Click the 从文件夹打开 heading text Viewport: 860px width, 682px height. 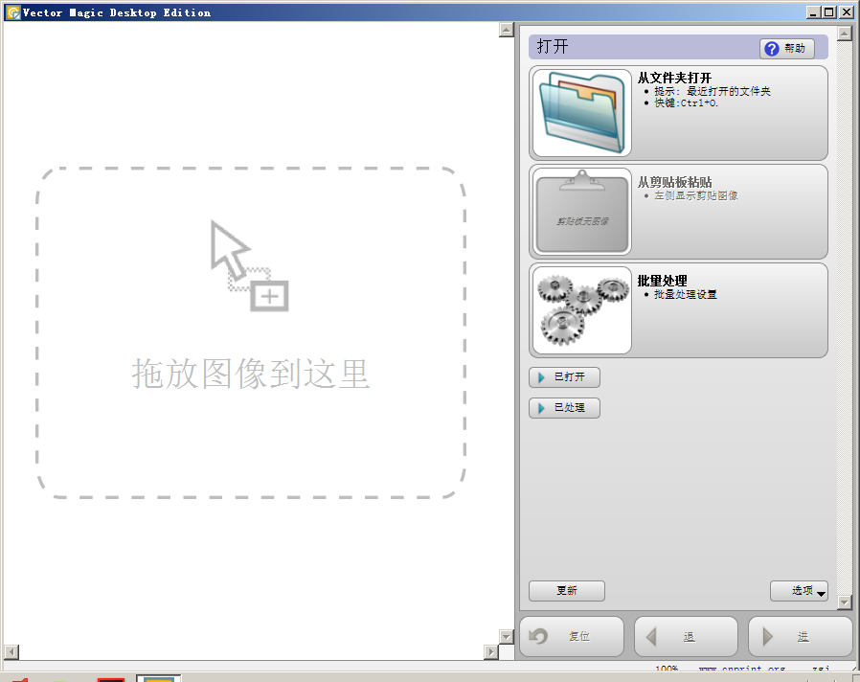click(674, 78)
